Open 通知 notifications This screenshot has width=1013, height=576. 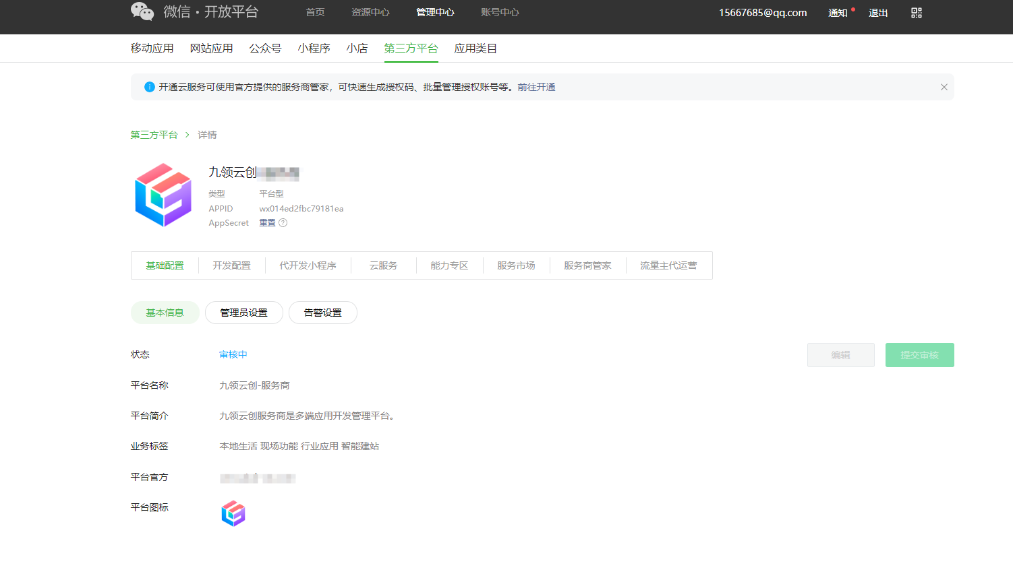click(838, 13)
